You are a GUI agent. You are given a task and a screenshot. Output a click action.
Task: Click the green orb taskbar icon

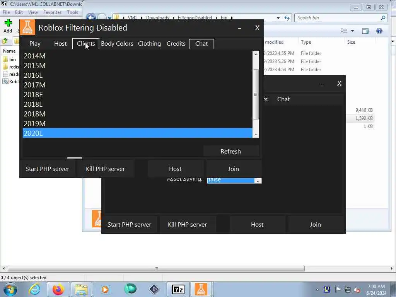pos(130,289)
